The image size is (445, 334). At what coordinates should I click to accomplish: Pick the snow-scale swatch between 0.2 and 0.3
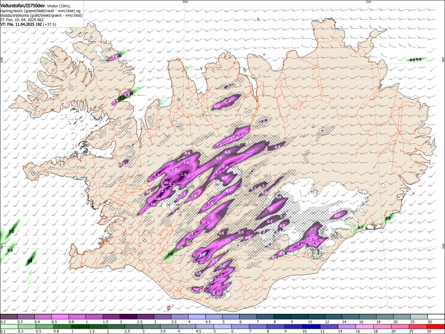(9, 317)
